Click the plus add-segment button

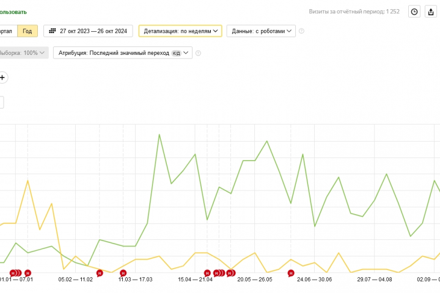pos(2,78)
